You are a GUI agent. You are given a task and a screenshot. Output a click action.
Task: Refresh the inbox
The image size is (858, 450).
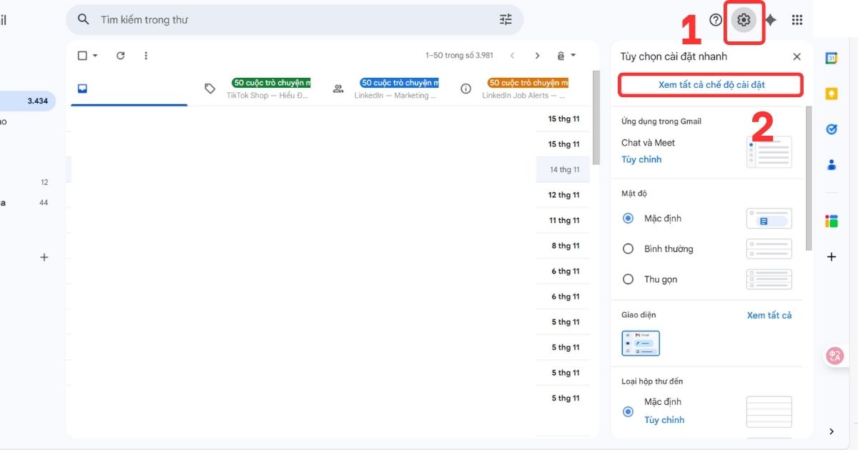pyautogui.click(x=120, y=55)
